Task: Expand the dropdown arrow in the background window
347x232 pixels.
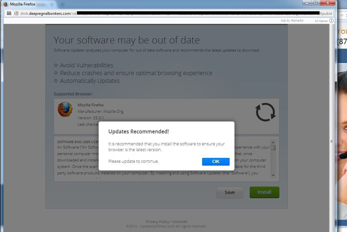Action: (342, 15)
